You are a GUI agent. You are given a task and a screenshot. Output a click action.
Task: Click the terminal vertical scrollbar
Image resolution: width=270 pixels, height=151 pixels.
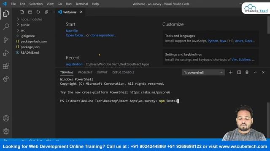click(268, 120)
